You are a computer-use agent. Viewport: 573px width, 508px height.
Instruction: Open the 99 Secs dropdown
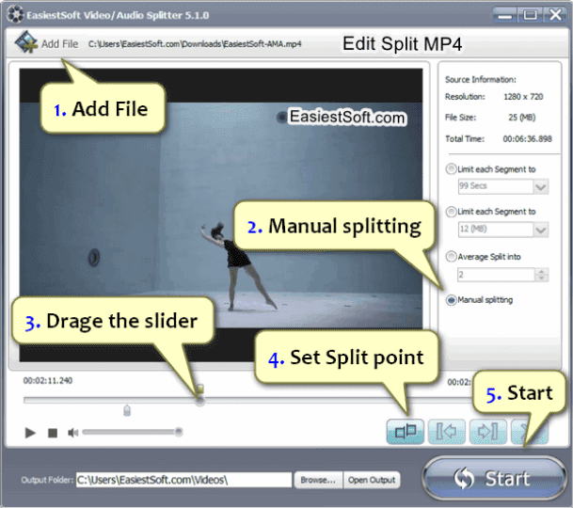[540, 186]
